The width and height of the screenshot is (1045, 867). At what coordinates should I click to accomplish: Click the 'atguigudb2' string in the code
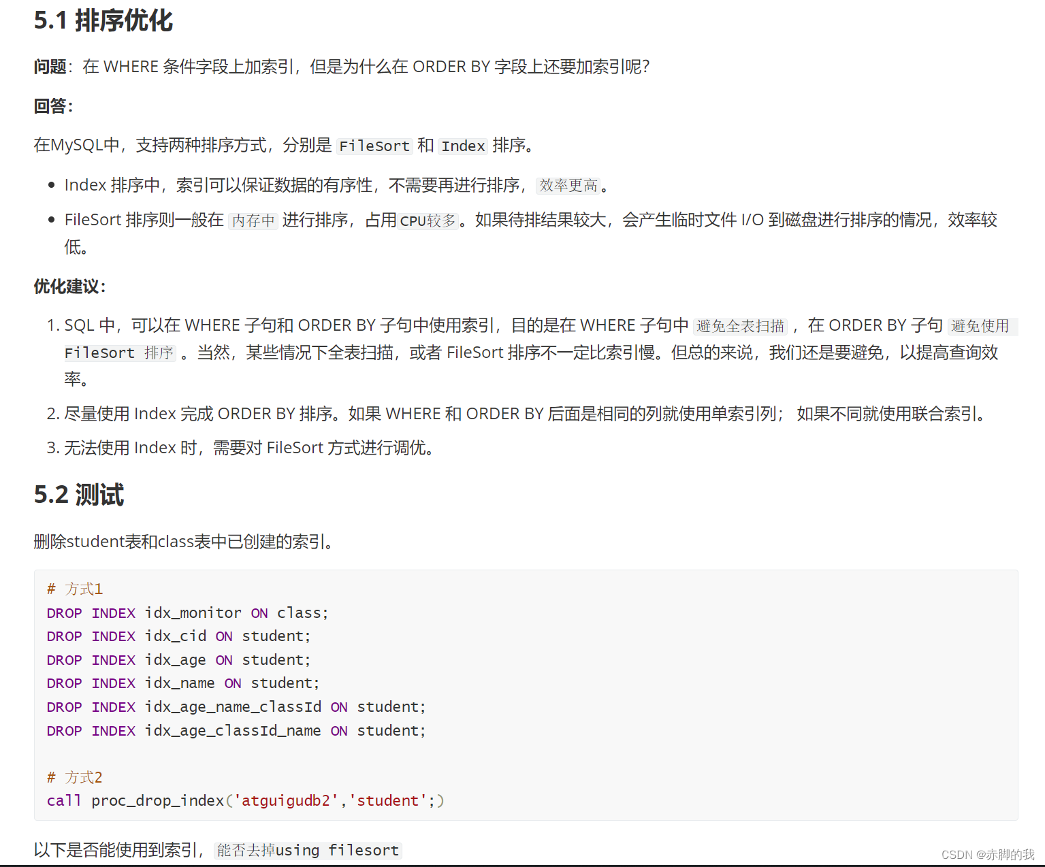point(284,800)
